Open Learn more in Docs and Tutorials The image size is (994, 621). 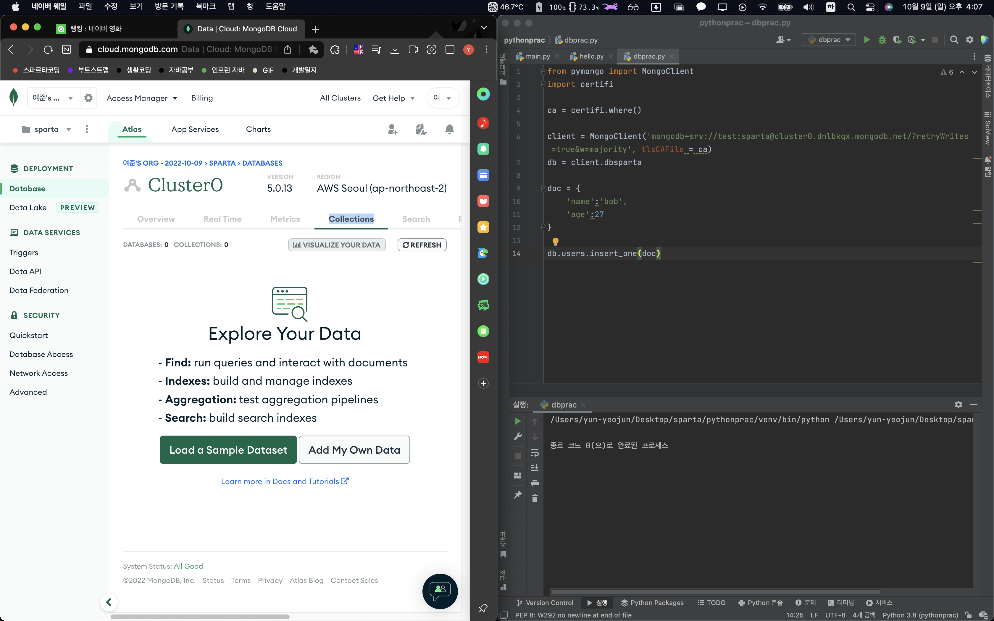[x=285, y=481]
